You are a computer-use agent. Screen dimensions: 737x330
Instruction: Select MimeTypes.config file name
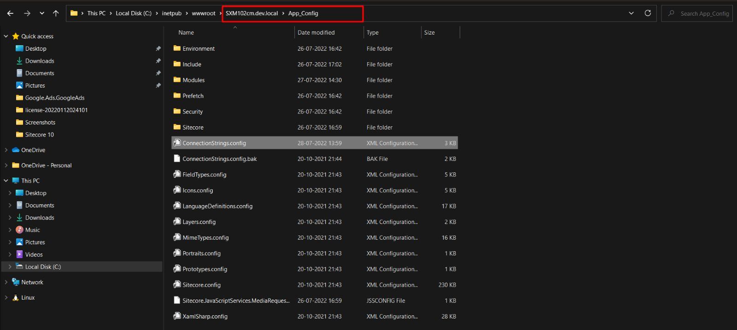click(x=205, y=238)
